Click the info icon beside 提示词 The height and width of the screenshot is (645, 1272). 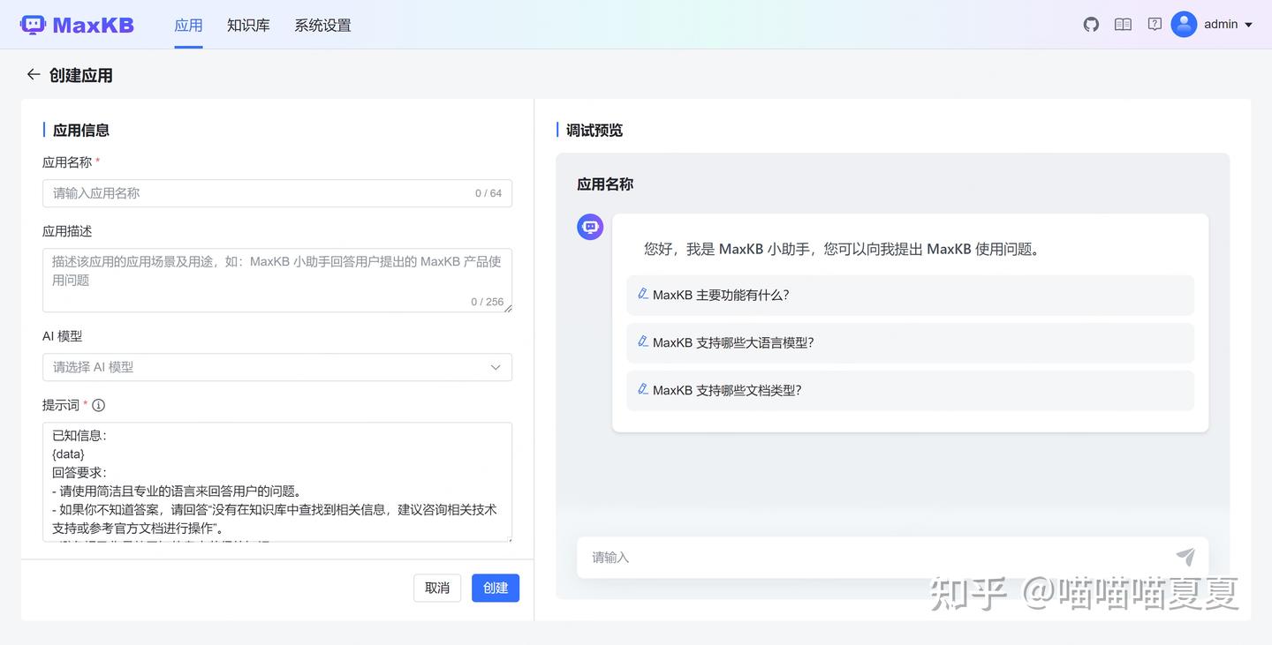tap(97, 405)
